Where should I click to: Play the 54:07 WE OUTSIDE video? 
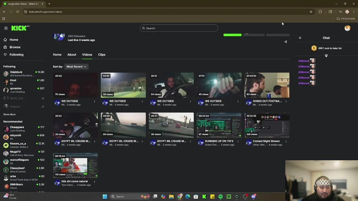coord(123,85)
